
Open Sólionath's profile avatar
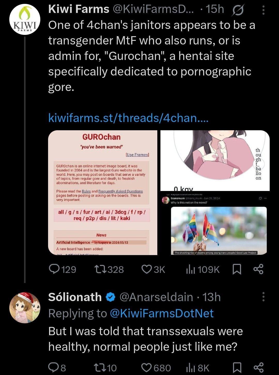(x=25, y=308)
